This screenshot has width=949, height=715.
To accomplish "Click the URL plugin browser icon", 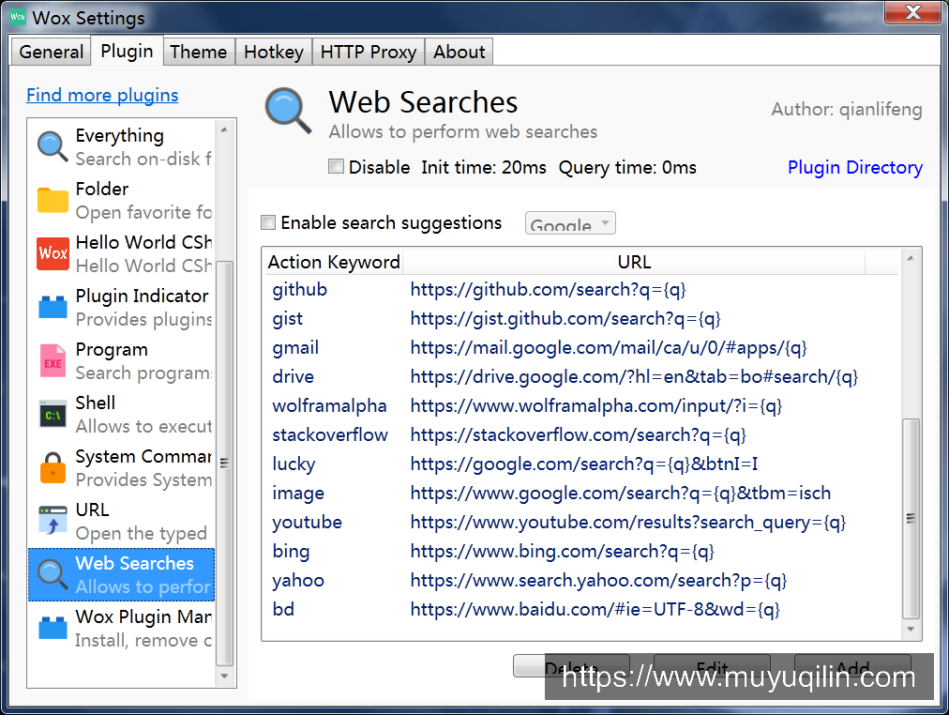I will pyautogui.click(x=53, y=521).
